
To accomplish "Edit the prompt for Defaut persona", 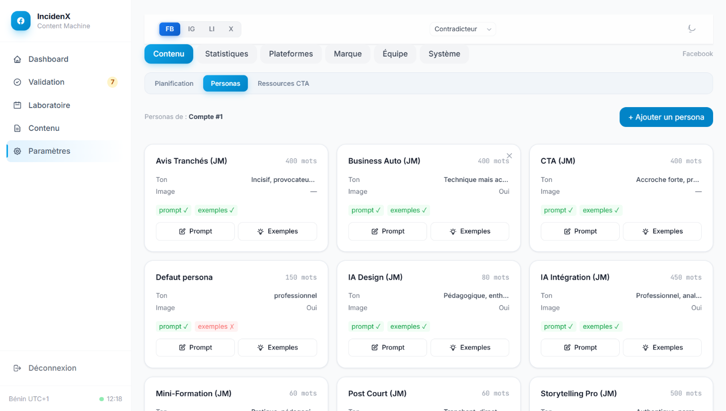I will [x=195, y=348].
